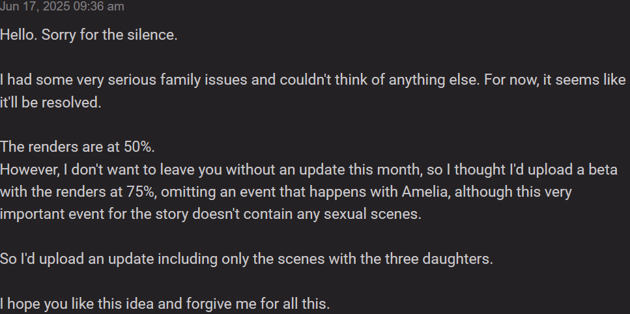The width and height of the screenshot is (630, 314).
Task: Click the text "it'll be resolved."
Action: click(x=51, y=102)
